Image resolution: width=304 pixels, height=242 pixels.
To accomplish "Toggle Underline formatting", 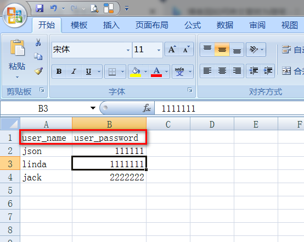I will tap(88, 71).
